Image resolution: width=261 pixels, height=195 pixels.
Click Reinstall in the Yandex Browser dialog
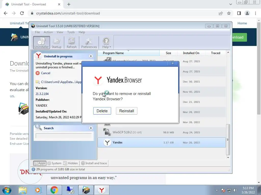(x=126, y=111)
